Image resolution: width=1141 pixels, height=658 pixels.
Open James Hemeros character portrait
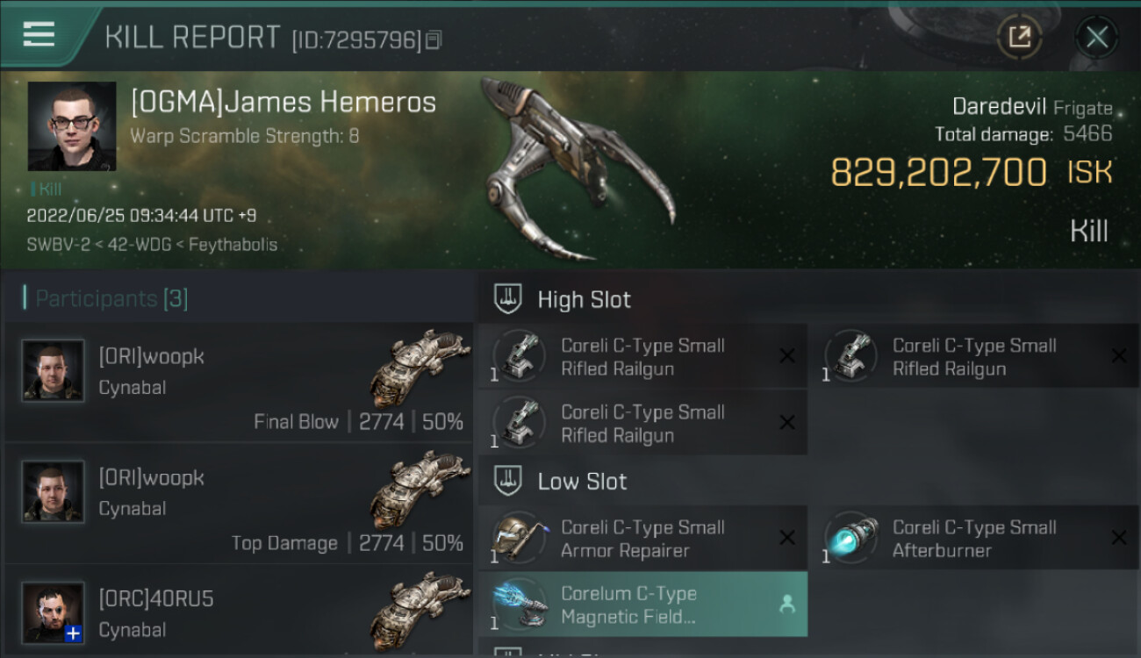pos(72,126)
